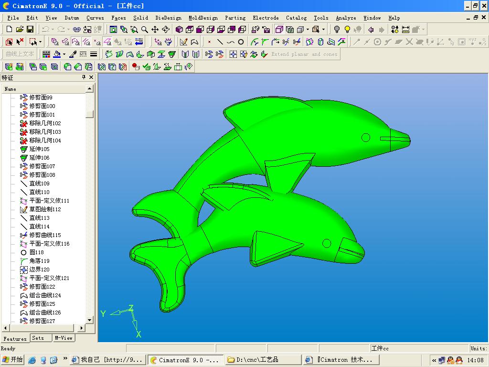
Task: Open the cube-with-cursor dropdown arrow
Action: click(x=323, y=29)
